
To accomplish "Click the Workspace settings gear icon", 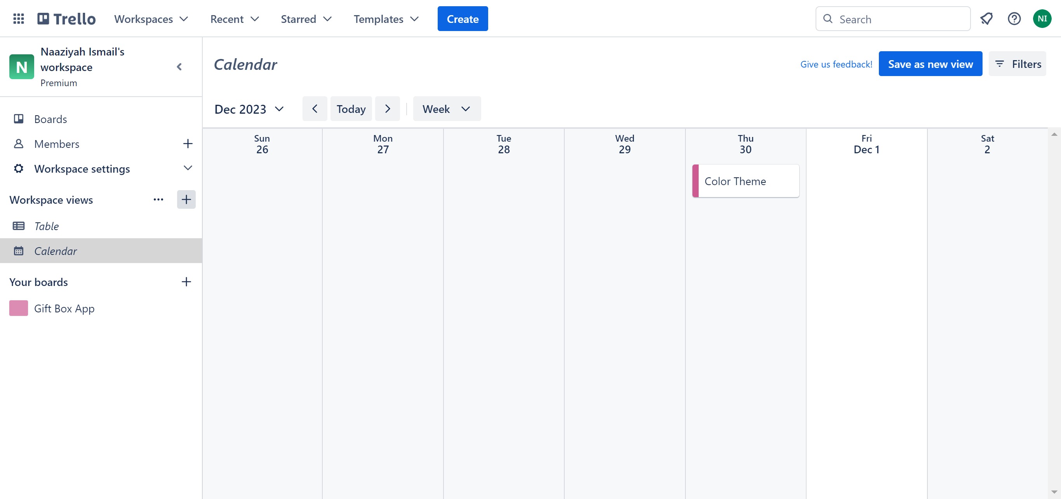I will [x=19, y=168].
